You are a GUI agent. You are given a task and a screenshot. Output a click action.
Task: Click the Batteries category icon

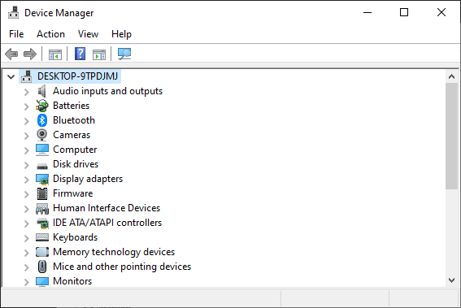point(42,106)
